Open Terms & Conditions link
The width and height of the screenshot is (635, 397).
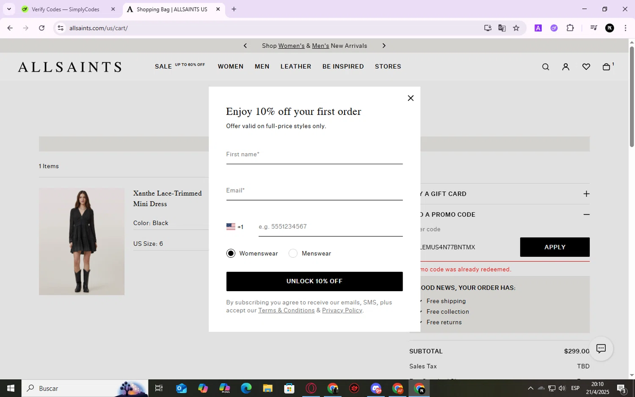tap(286, 310)
